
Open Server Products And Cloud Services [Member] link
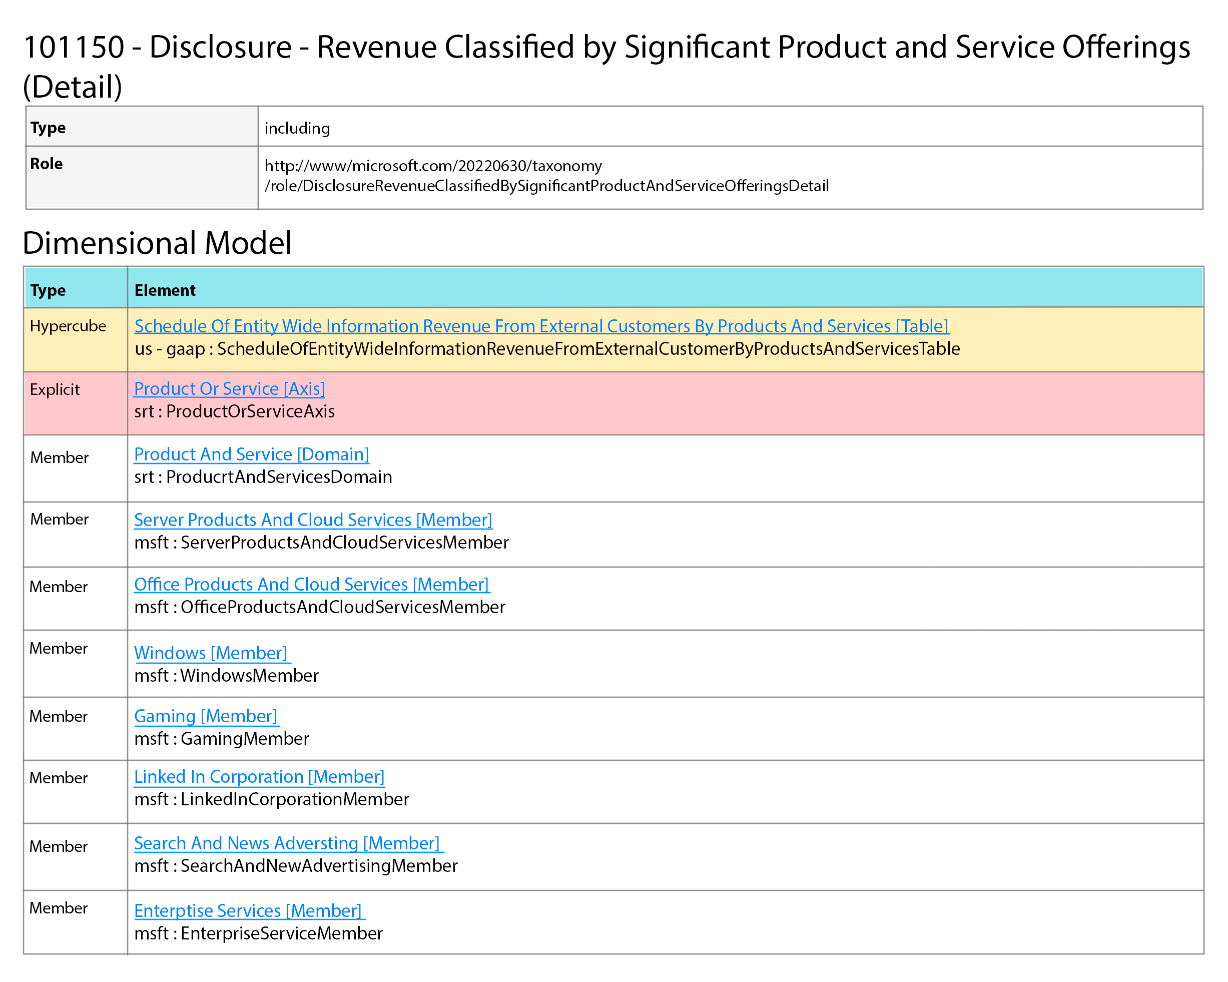click(313, 520)
